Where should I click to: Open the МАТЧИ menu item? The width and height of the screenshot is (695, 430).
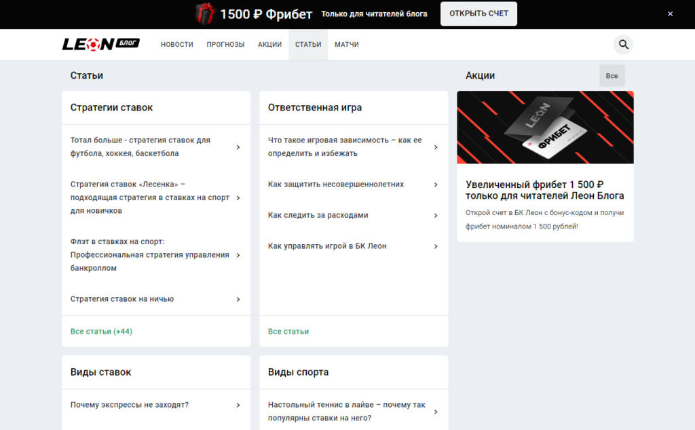(x=347, y=45)
